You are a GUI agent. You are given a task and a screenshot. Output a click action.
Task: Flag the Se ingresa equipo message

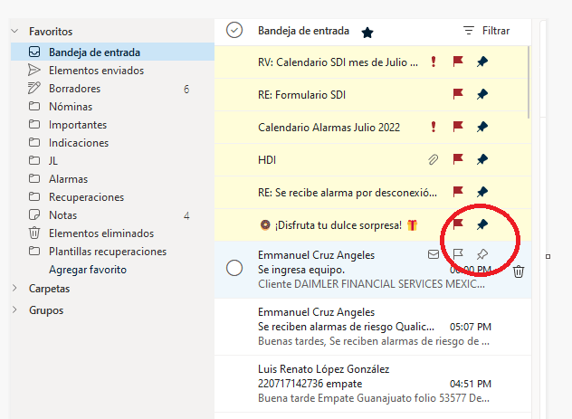coord(458,253)
